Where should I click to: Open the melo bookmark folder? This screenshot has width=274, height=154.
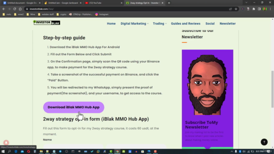tap(7, 14)
